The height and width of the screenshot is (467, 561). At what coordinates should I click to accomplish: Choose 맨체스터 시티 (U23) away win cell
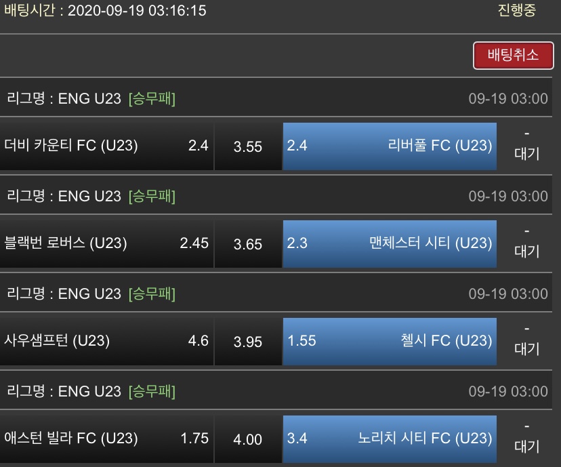tap(390, 243)
